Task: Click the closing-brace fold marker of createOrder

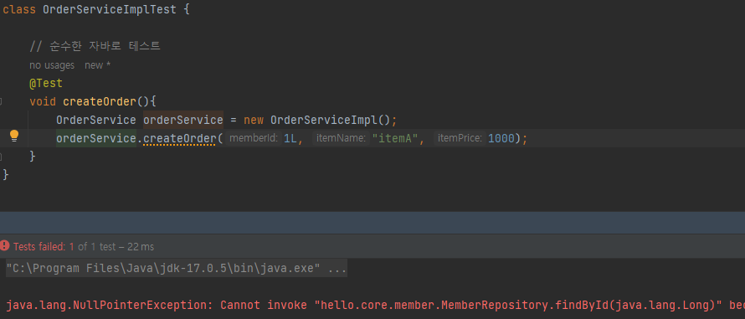Action: [x=1, y=156]
